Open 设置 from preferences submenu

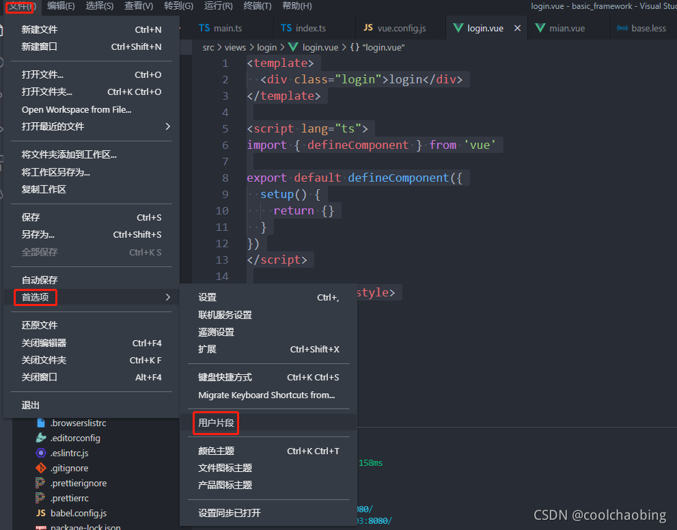pyautogui.click(x=268, y=297)
